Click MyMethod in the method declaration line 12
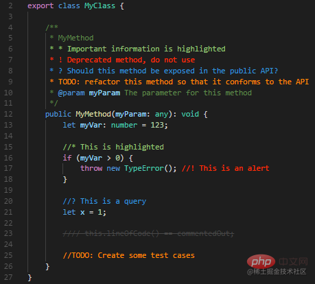The width and height of the screenshot is (315, 284). click(x=93, y=114)
